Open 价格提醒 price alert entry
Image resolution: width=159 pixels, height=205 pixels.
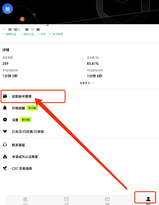pos(18,108)
